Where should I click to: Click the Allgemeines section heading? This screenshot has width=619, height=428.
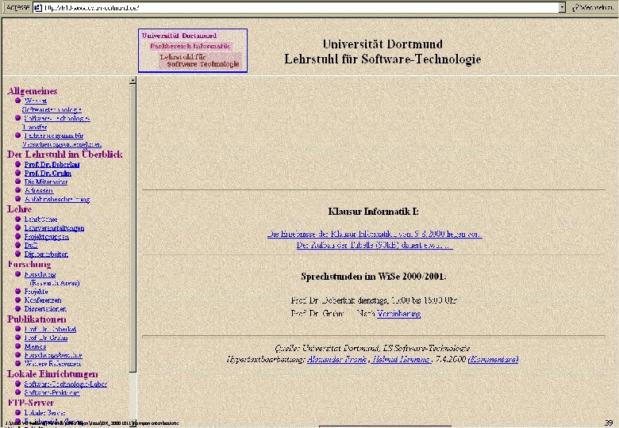32,91
